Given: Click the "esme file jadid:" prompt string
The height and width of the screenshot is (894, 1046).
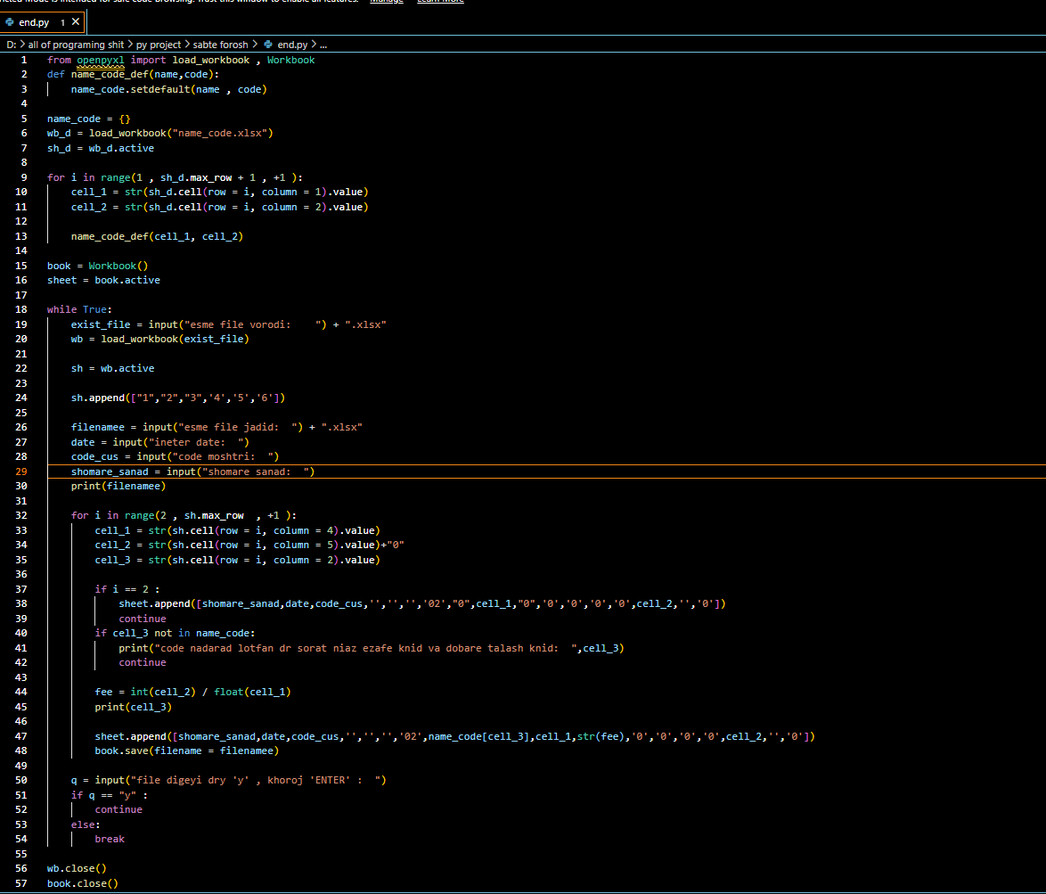Looking at the screenshot, I should (x=238, y=427).
